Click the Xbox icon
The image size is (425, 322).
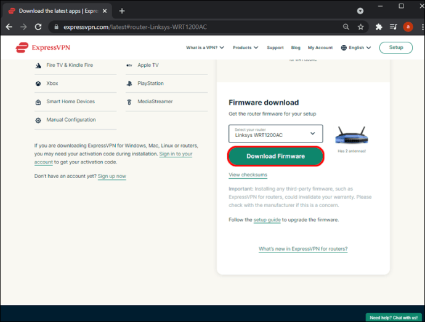click(38, 84)
